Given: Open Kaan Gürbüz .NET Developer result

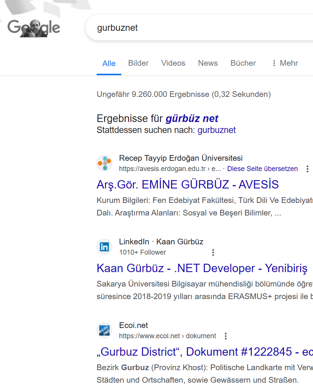Looking at the screenshot, I should coord(202,268).
